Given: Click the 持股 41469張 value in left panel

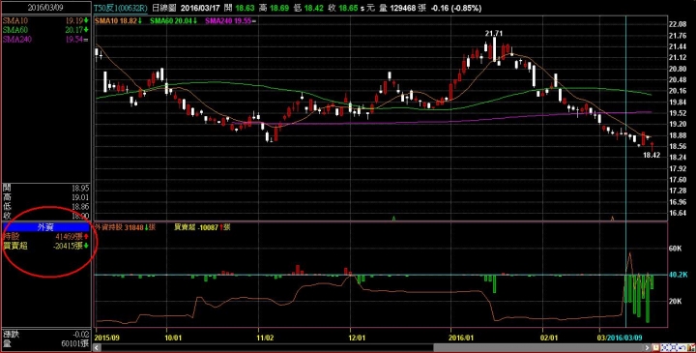Looking at the screenshot, I should pos(70,237).
